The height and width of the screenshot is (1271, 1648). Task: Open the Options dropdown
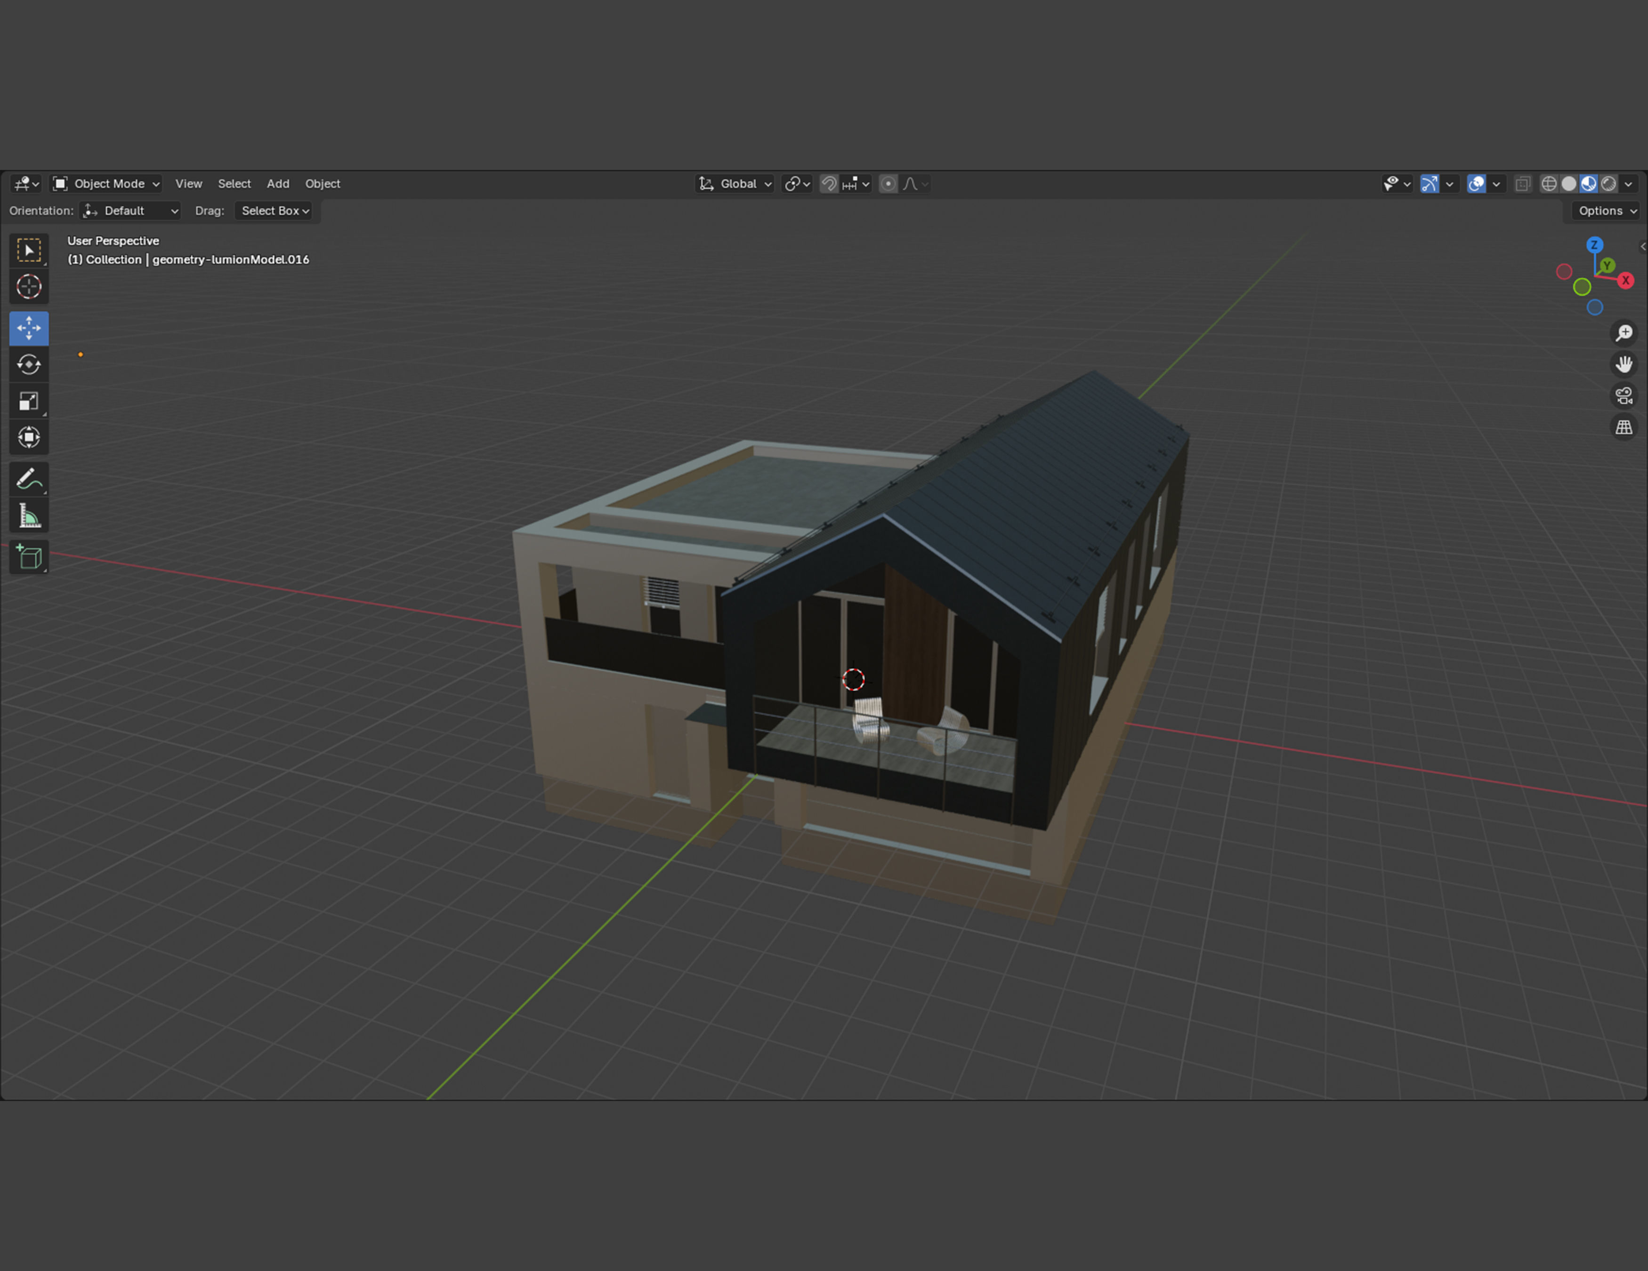(1607, 211)
